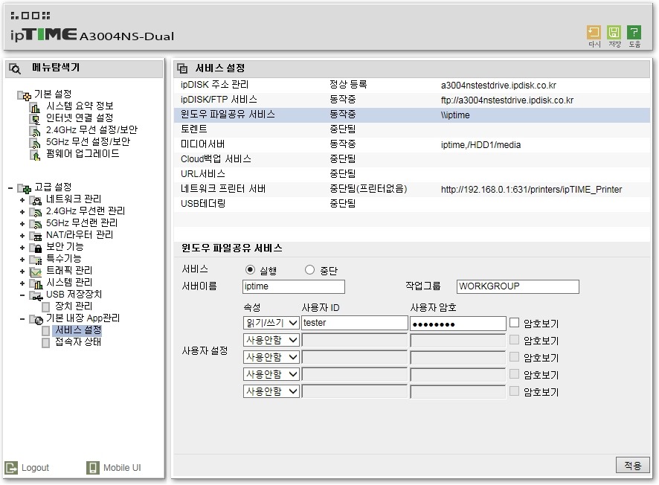Click the Logout icon

pyautogui.click(x=11, y=468)
